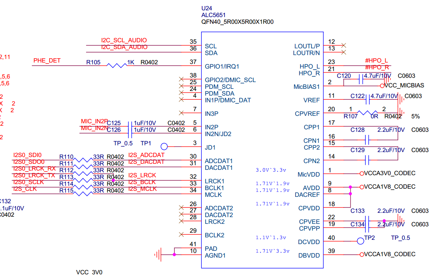Image resolution: width=437 pixels, height=275 pixels.
Task: Select the IN1P/DMIC_DAT pin name
Action: (x=228, y=101)
